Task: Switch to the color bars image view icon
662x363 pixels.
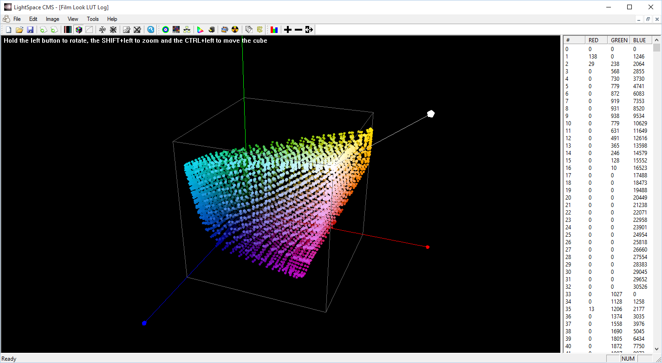Action: click(68, 30)
